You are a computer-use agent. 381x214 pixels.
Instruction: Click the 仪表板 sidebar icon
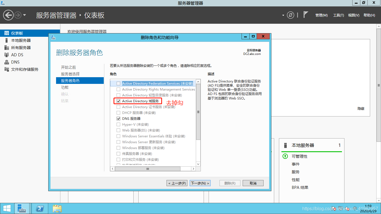(x=7, y=33)
